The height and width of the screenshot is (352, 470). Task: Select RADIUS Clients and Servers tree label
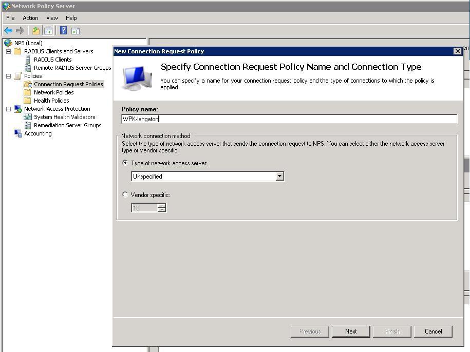59,51
